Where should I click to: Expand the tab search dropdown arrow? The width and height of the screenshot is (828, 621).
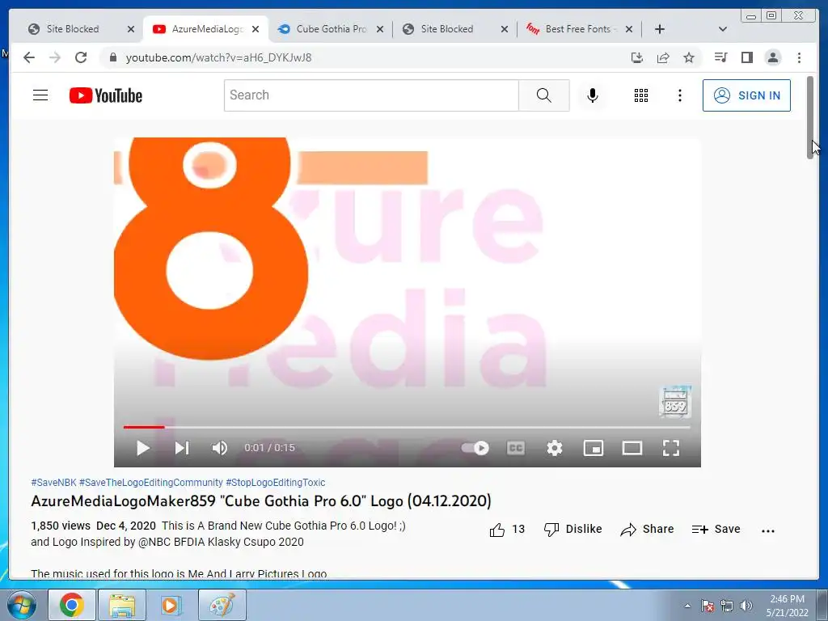pyautogui.click(x=723, y=29)
